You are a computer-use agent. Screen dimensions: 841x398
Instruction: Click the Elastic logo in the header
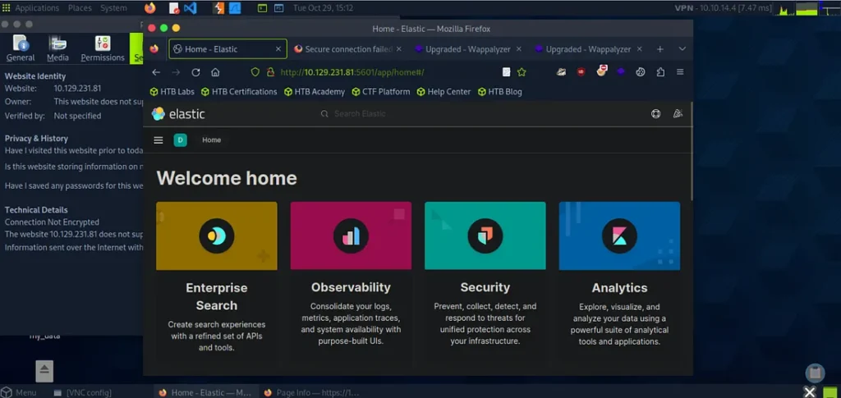[179, 114]
